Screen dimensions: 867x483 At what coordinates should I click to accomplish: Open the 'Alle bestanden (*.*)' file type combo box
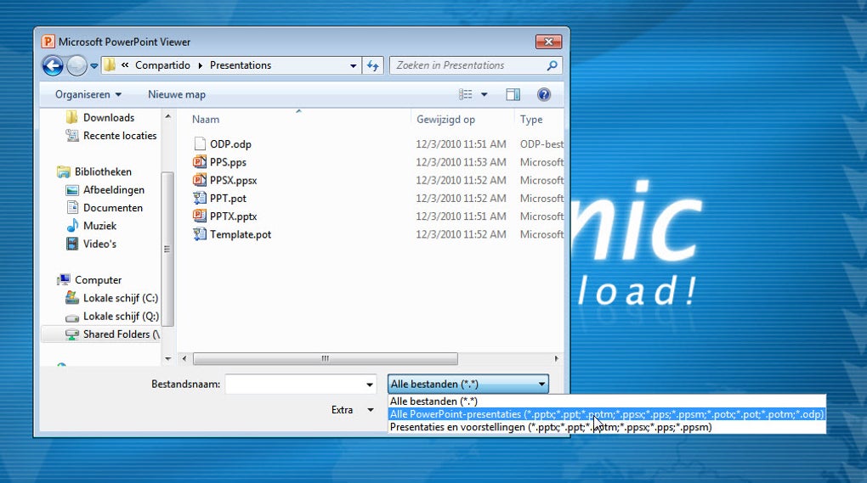click(468, 385)
